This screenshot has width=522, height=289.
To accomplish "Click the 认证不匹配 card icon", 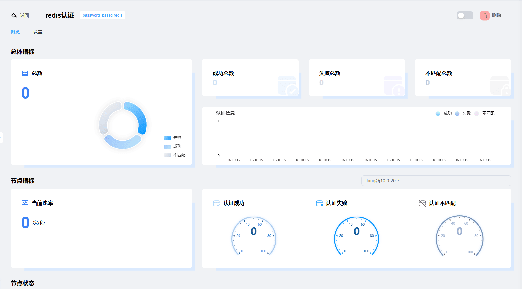I will (422, 203).
